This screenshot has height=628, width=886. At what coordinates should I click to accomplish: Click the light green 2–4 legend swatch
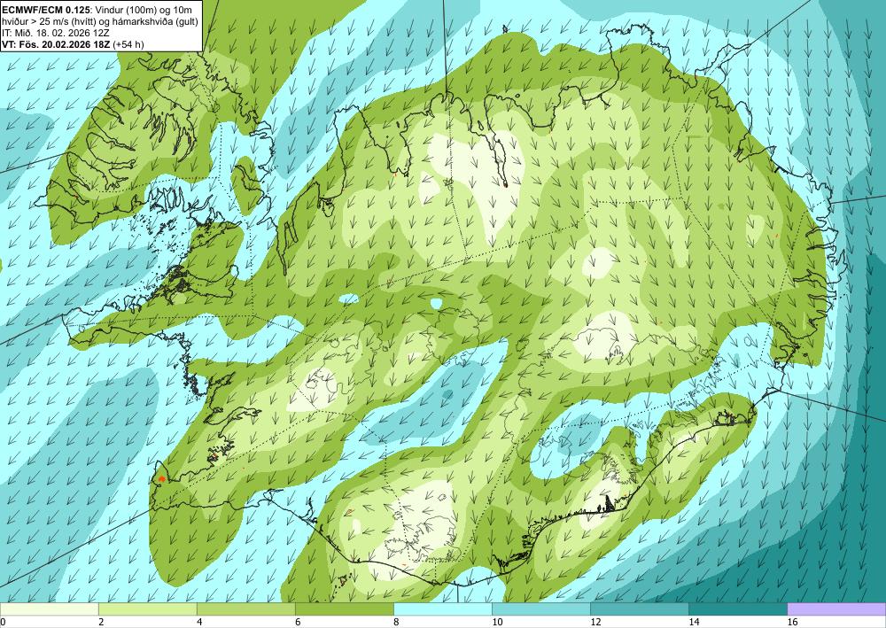pos(147,609)
